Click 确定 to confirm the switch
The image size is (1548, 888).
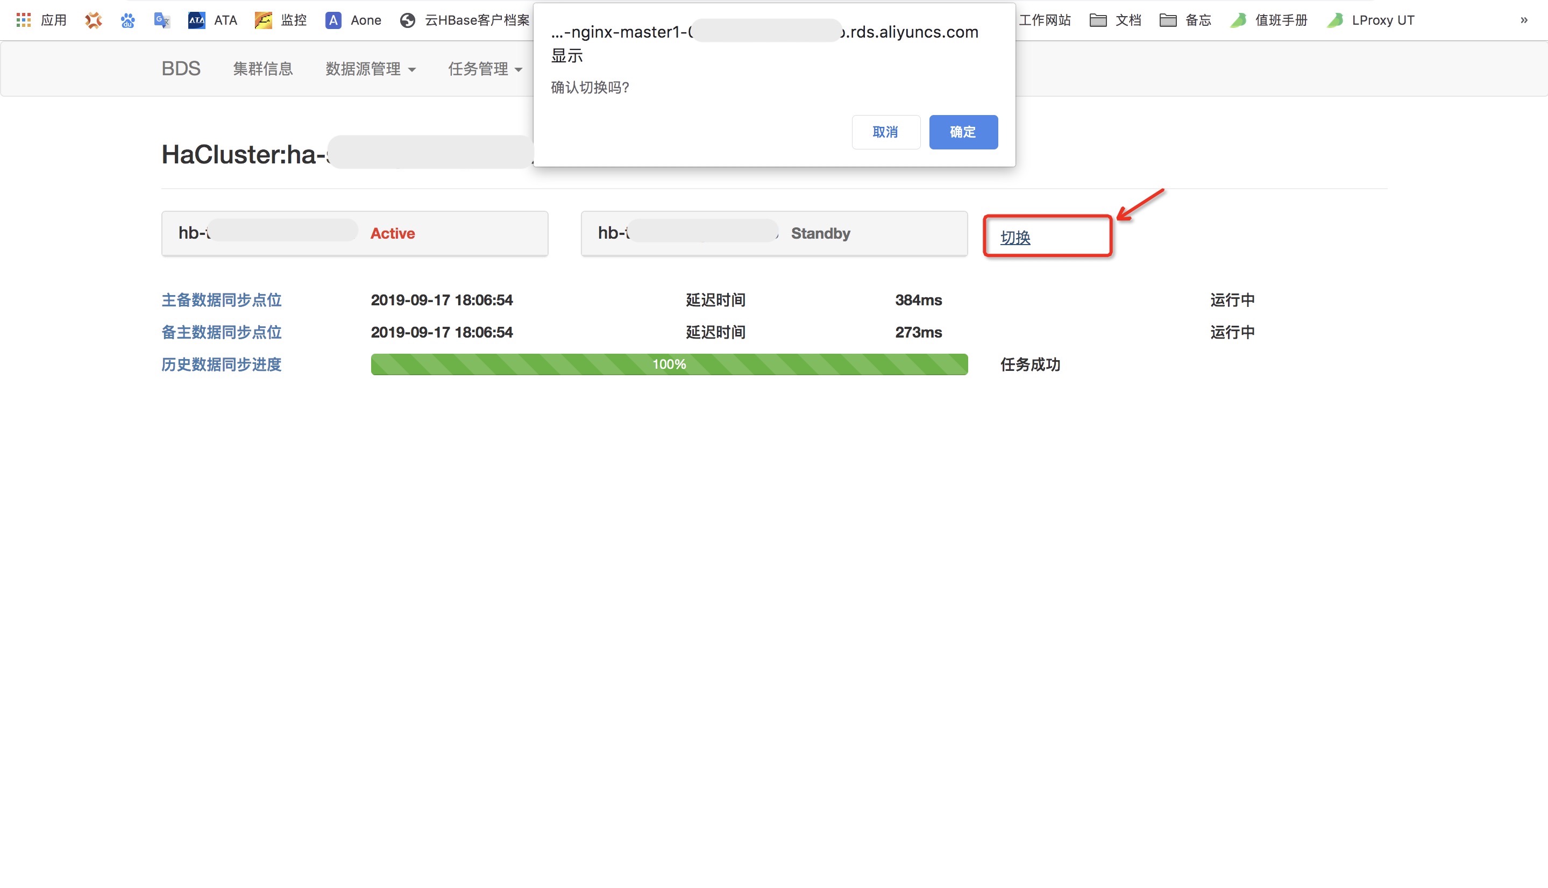pyautogui.click(x=963, y=132)
